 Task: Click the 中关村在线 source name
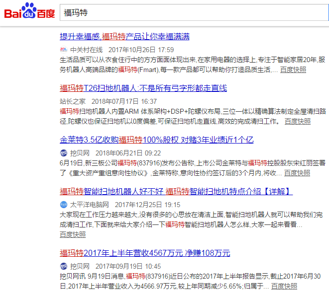pyautogui.click(x=87, y=50)
